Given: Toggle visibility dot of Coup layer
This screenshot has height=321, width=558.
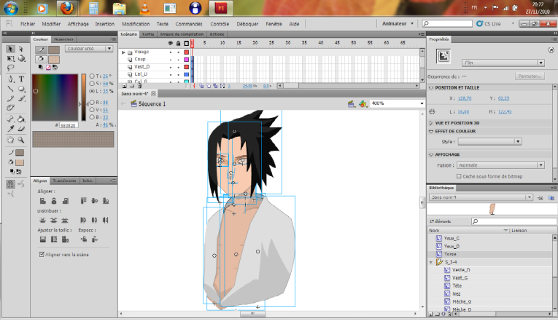Looking at the screenshot, I should 171,60.
